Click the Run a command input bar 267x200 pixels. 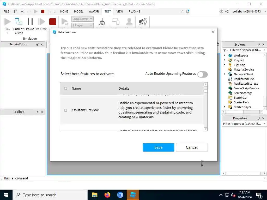(x=133, y=178)
